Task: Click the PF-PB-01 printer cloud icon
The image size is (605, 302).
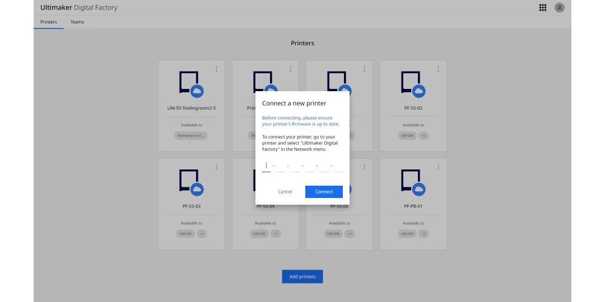Action: (x=418, y=189)
